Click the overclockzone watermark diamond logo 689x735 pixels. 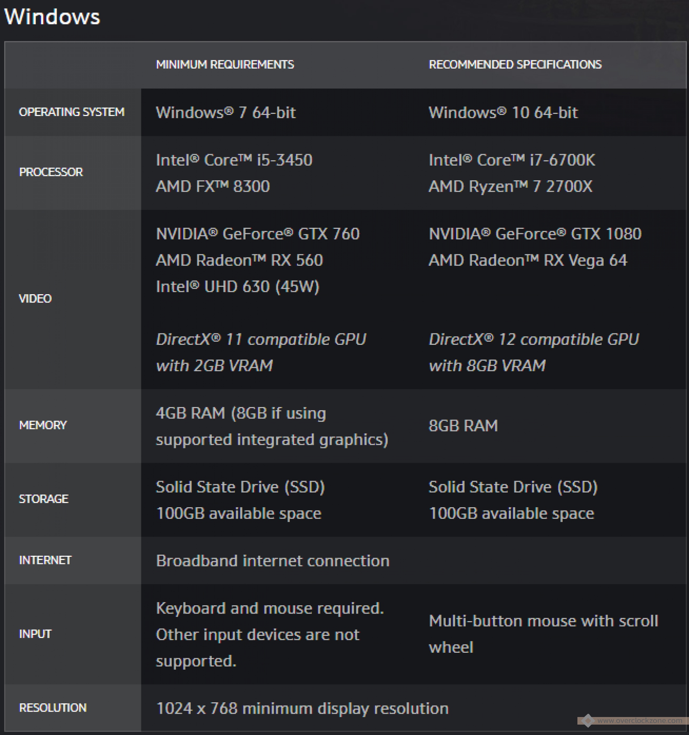pos(588,720)
